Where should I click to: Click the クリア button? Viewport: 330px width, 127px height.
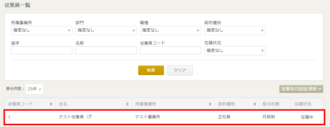[x=180, y=70]
